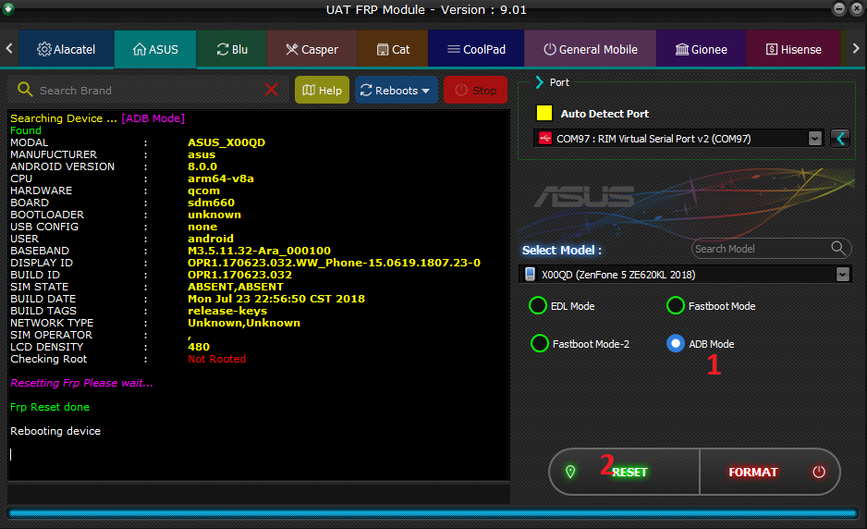The height and width of the screenshot is (529, 867).
Task: Click the red FORMAT button
Action: (x=770, y=472)
